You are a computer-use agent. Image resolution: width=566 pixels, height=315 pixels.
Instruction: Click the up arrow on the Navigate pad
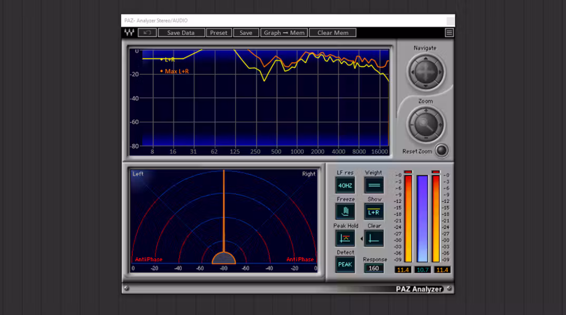426,58
